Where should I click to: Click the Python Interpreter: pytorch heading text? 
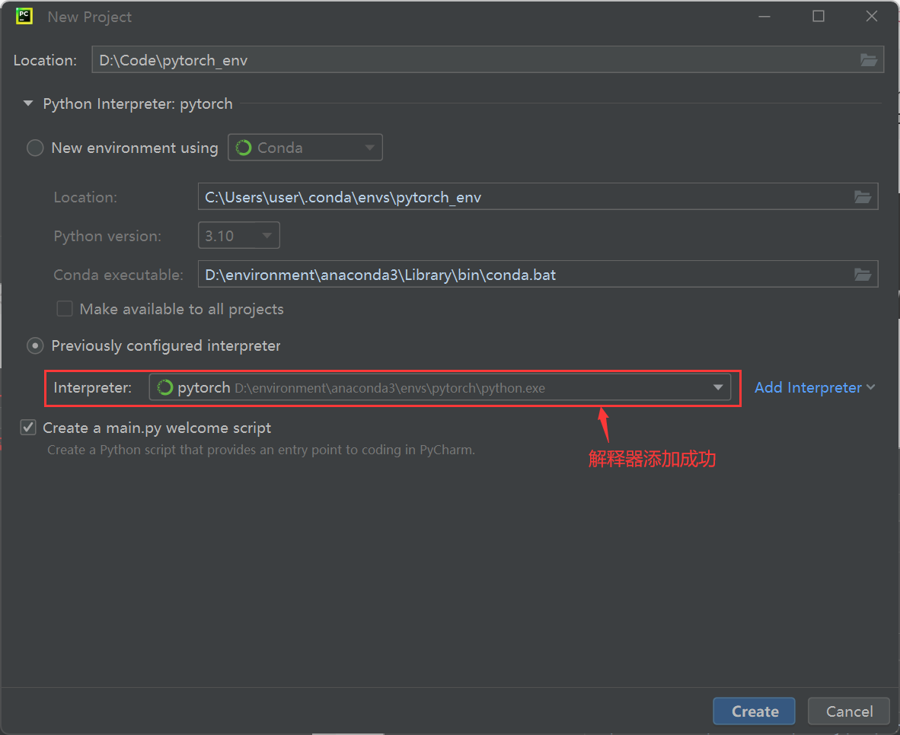click(138, 103)
